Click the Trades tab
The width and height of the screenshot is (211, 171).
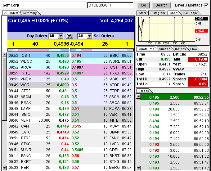pyautogui.click(x=144, y=91)
